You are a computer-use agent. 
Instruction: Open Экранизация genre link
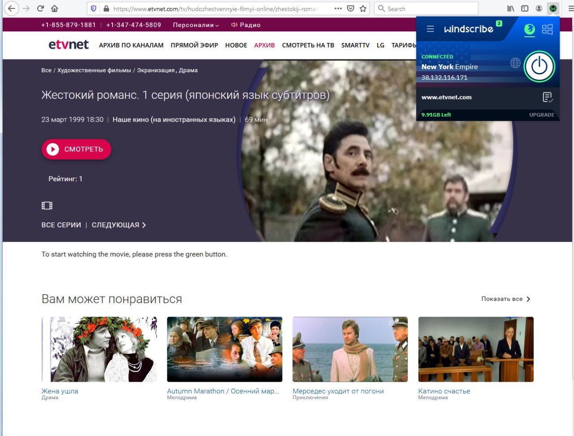click(156, 70)
